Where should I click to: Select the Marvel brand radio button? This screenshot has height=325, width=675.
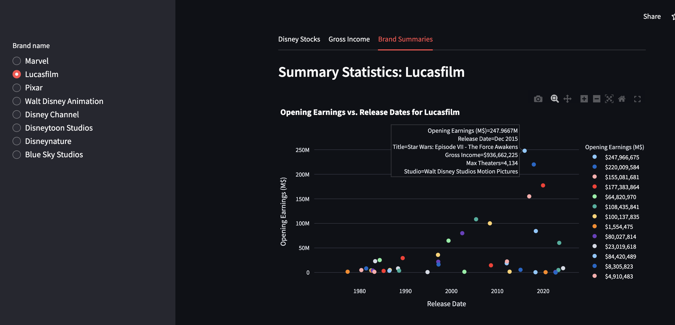(x=17, y=61)
